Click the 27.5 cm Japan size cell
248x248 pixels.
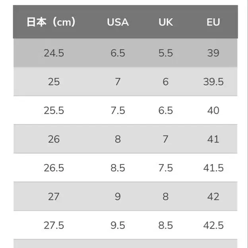click(x=54, y=225)
